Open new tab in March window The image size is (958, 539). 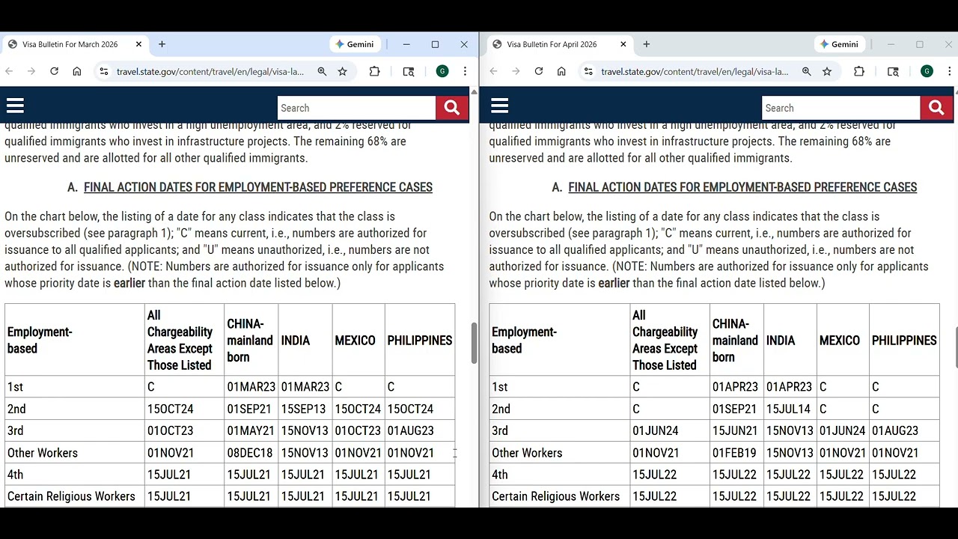tap(162, 44)
